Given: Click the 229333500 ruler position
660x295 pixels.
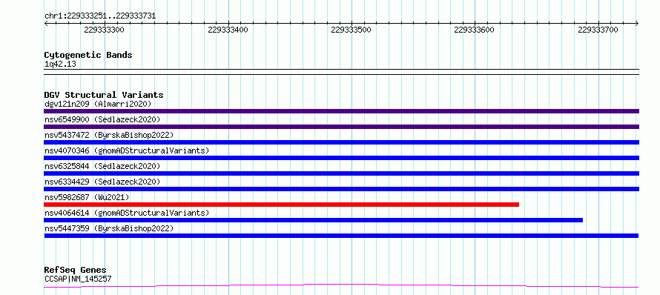Looking at the screenshot, I should (351, 30).
